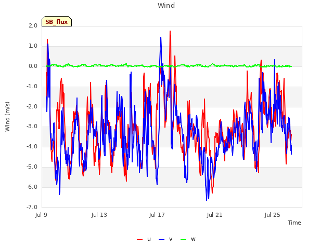
Task: Click the -6.0 y-axis tick value
Action: [32, 187]
